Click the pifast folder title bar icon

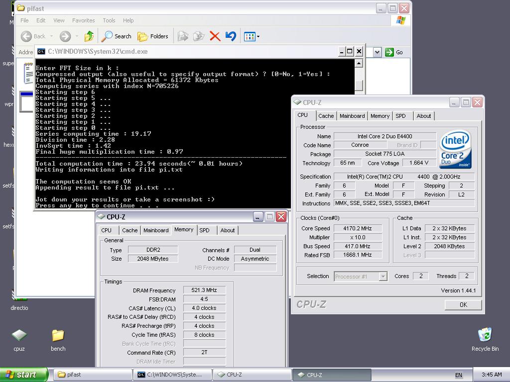pyautogui.click(x=21, y=8)
